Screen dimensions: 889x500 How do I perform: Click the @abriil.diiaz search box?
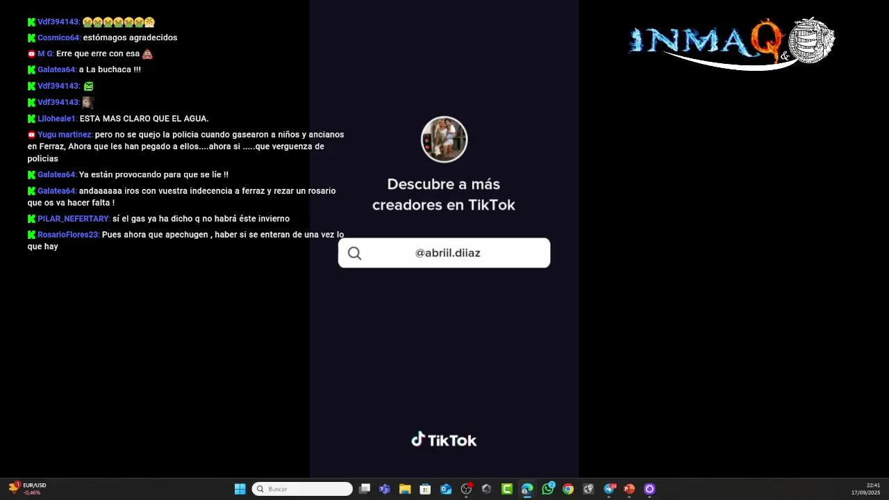444,253
